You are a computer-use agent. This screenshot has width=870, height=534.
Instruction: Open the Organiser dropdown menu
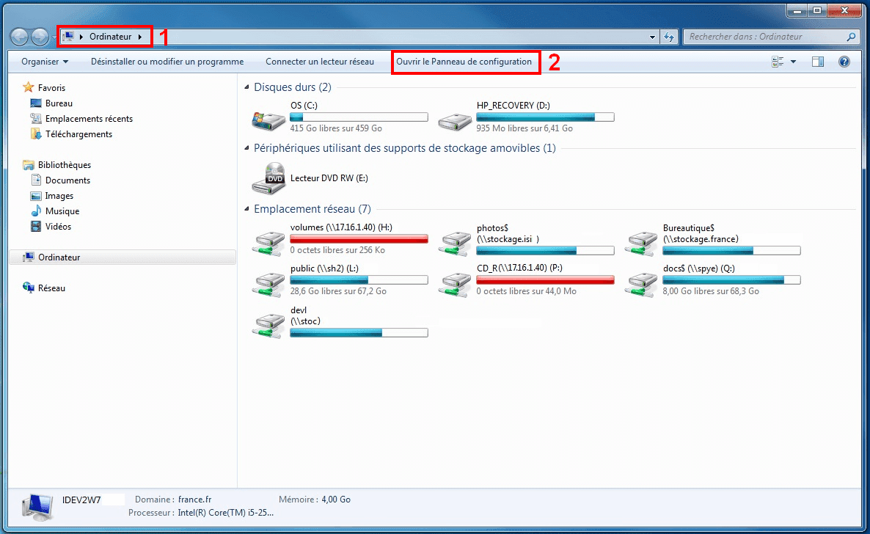tap(45, 62)
